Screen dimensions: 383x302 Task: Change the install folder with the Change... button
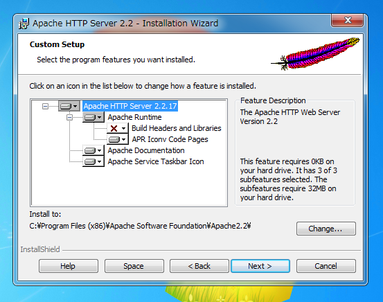coord(326,229)
